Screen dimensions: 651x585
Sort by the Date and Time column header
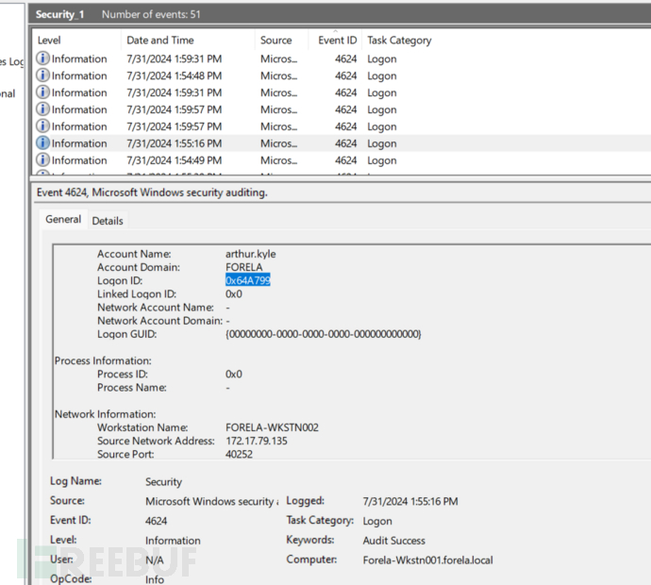tap(188, 41)
